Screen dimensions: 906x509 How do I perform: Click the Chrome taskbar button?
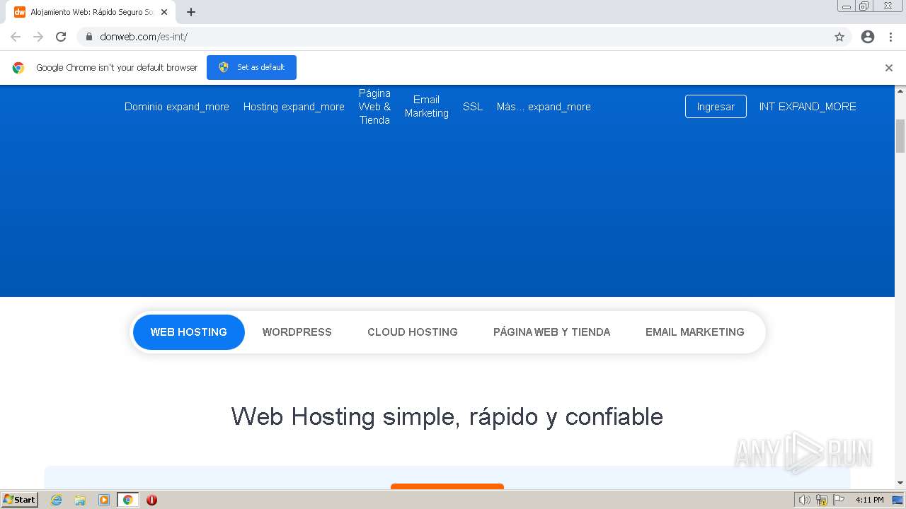(x=127, y=500)
